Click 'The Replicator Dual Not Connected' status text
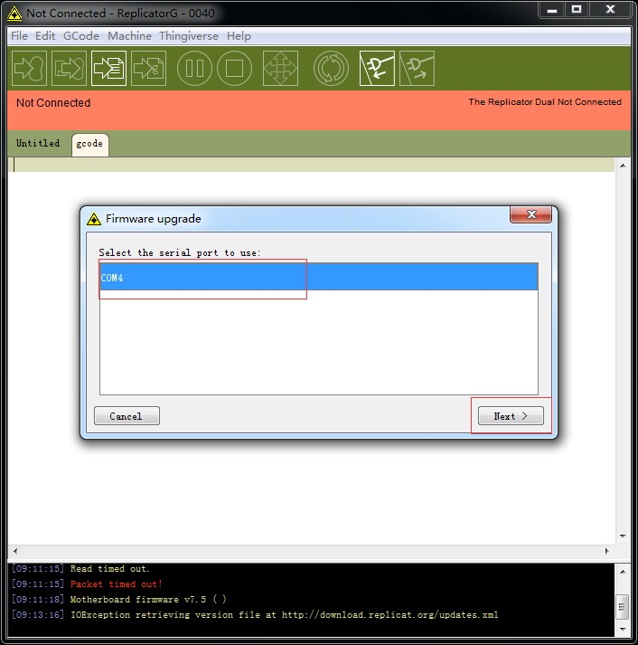 545,102
